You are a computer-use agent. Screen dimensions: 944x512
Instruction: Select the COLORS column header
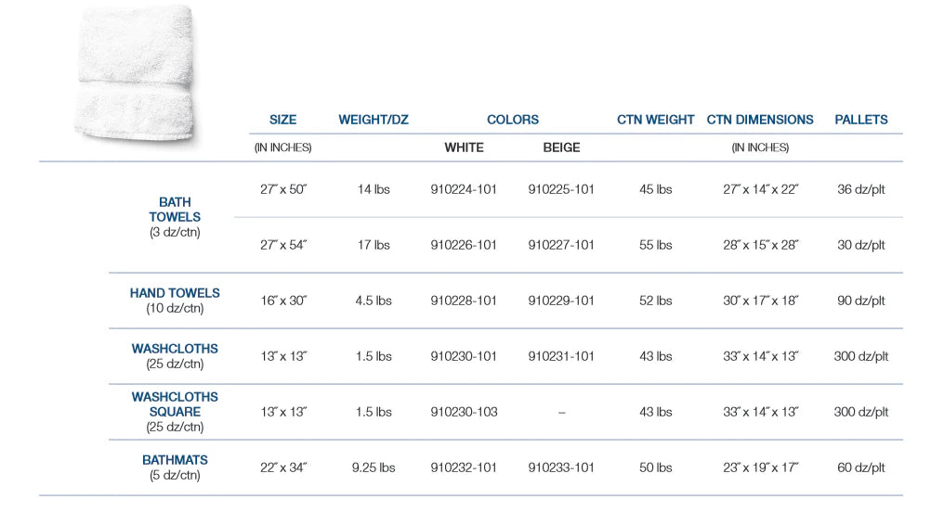tap(513, 120)
